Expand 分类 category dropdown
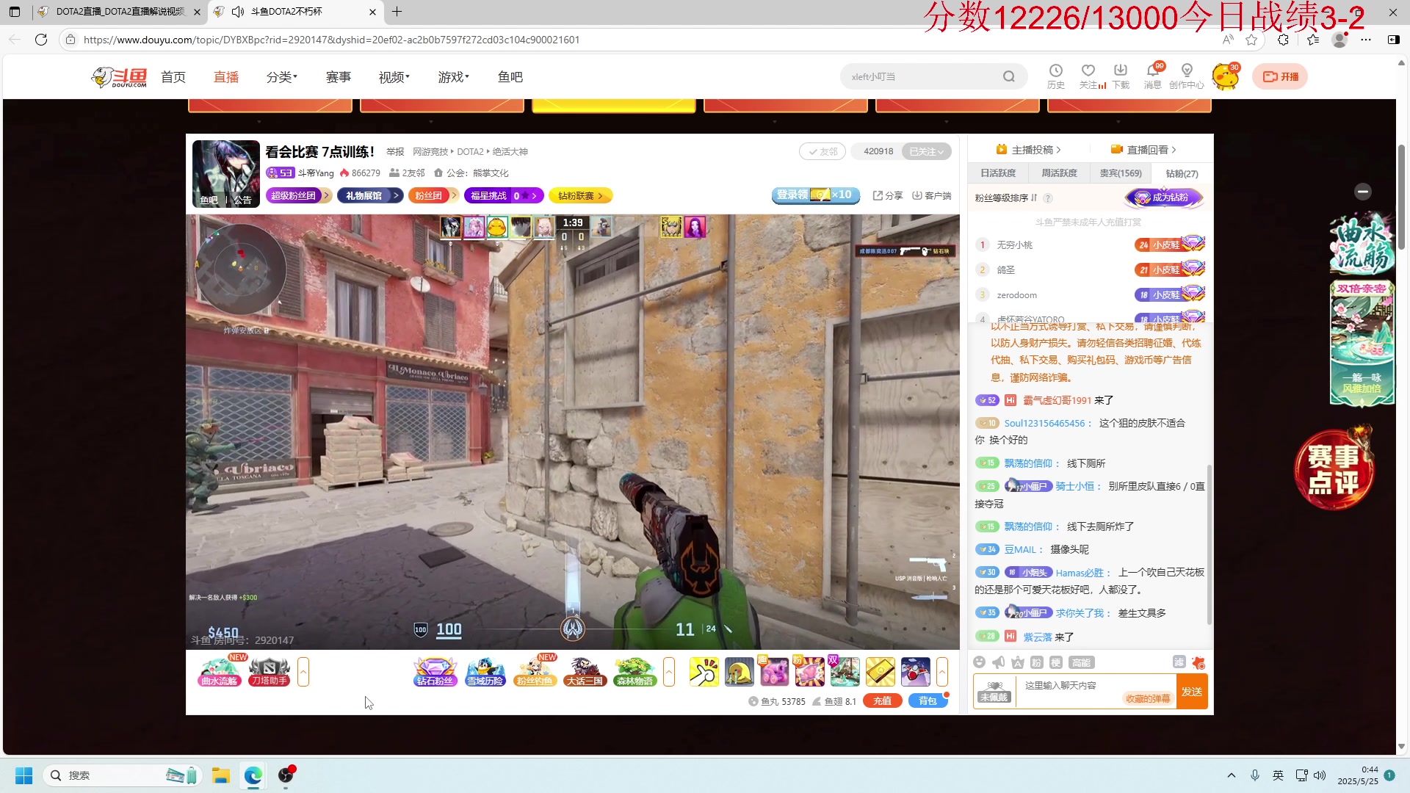 point(282,77)
